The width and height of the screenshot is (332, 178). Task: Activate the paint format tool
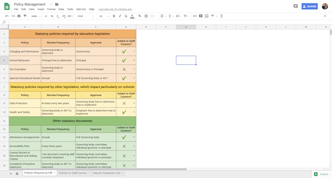click(25, 16)
